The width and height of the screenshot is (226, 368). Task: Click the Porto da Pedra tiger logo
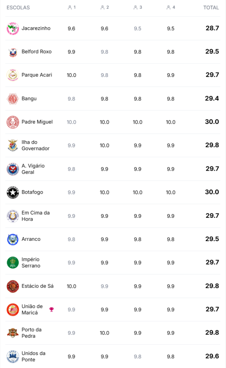coord(13,333)
